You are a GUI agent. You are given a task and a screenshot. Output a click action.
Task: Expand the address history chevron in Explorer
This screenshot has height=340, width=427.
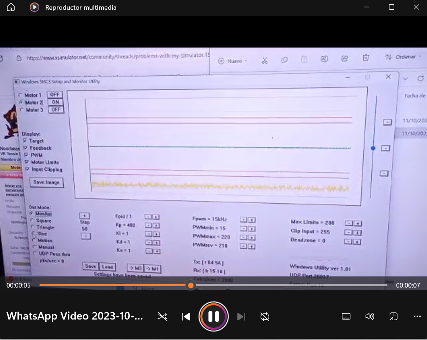405,79
